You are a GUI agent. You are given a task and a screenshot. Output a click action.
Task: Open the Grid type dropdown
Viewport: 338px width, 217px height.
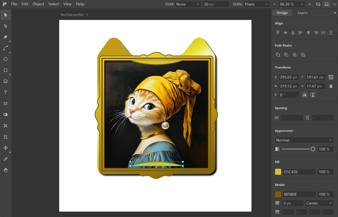[188, 4]
